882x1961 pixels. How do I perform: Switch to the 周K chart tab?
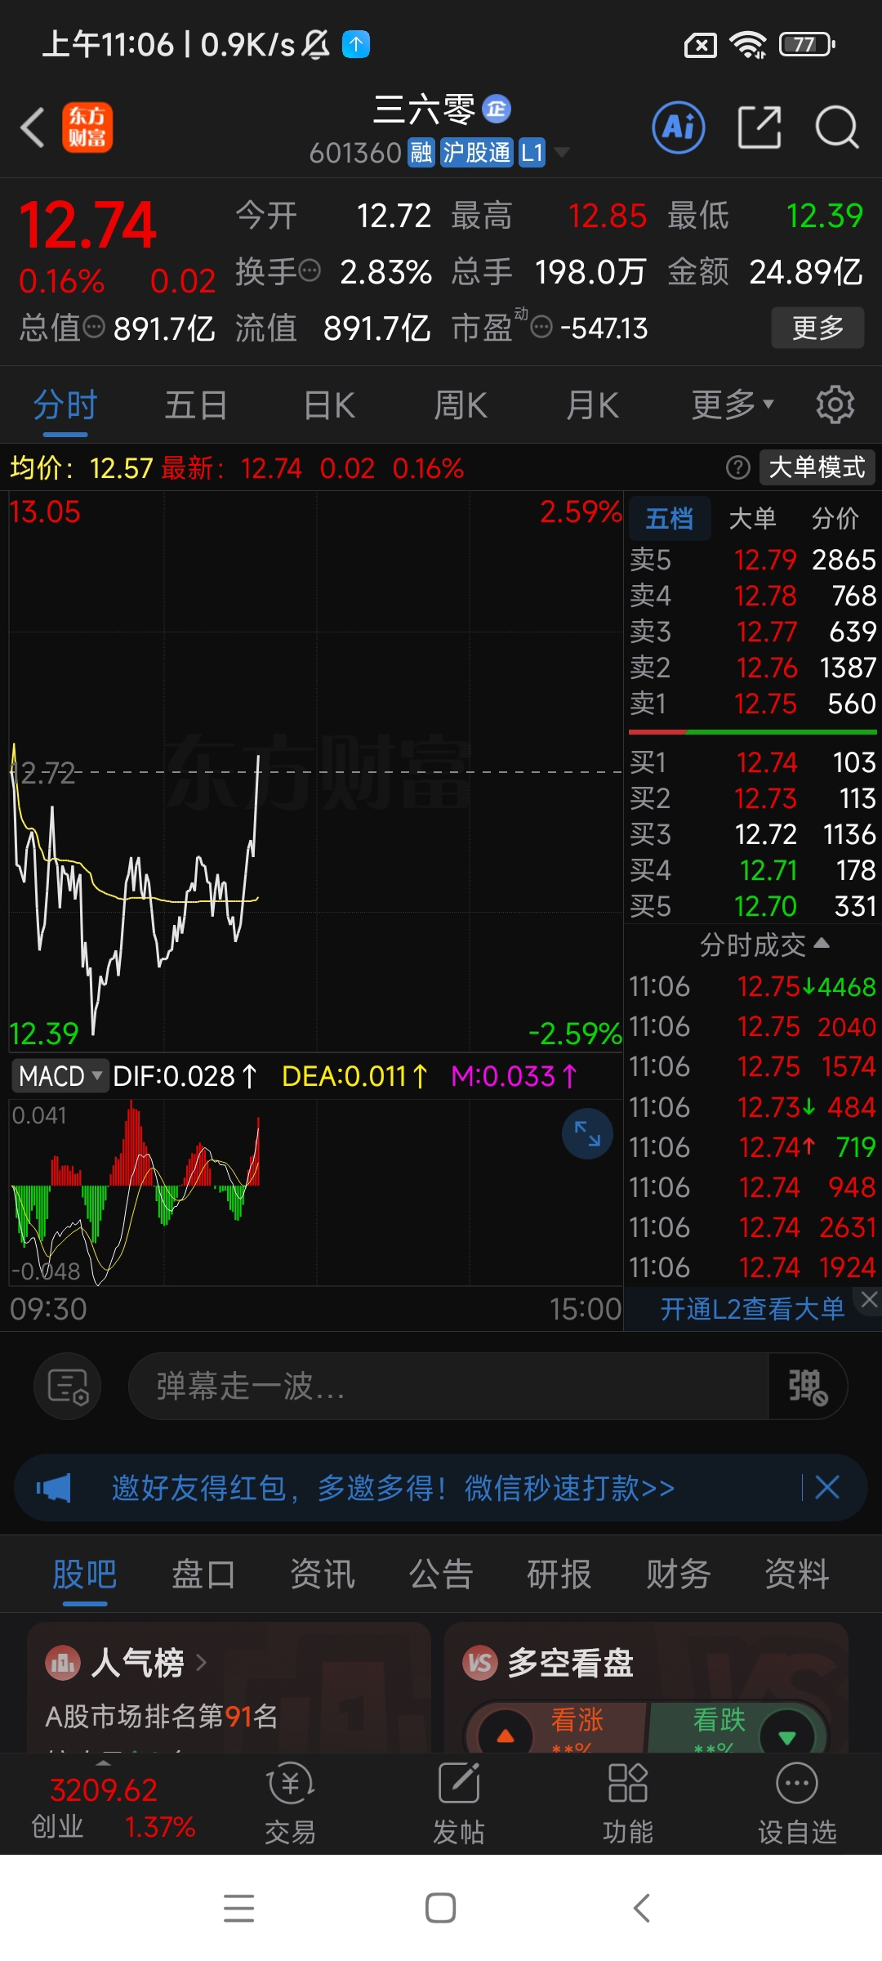tap(461, 405)
